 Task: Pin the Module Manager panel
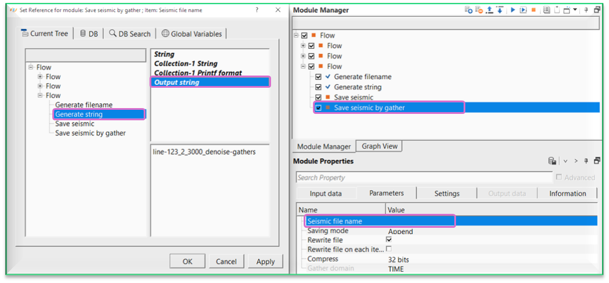point(586,10)
